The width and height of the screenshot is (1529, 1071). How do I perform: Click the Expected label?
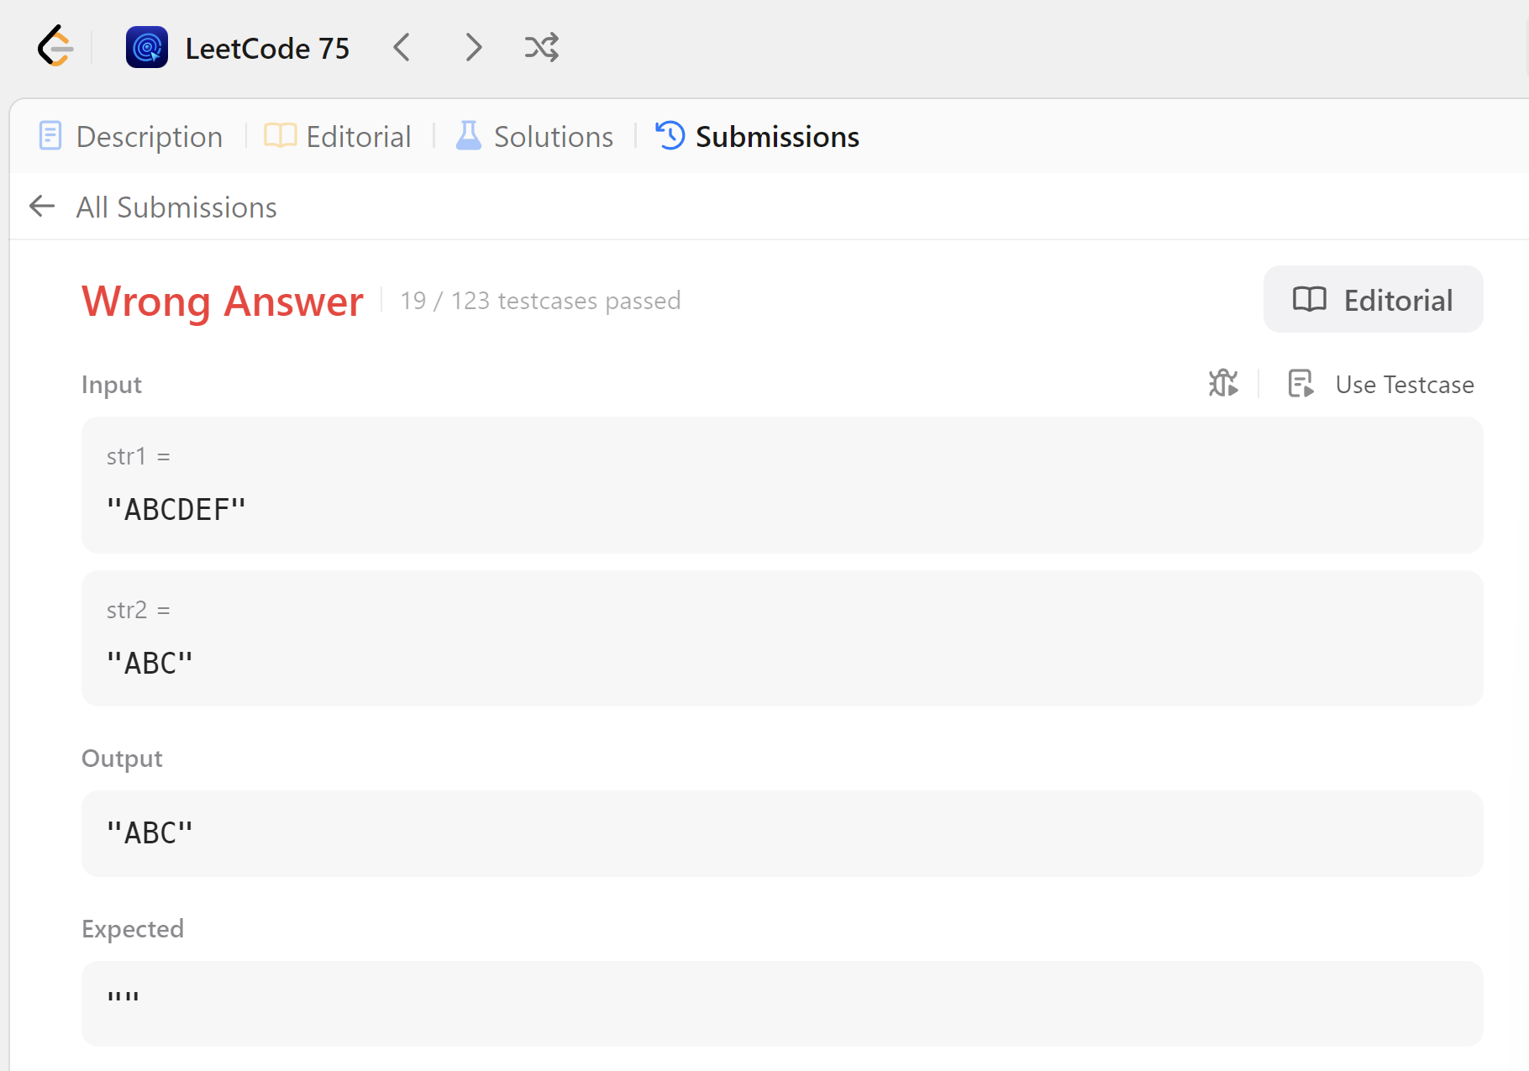pyautogui.click(x=133, y=928)
